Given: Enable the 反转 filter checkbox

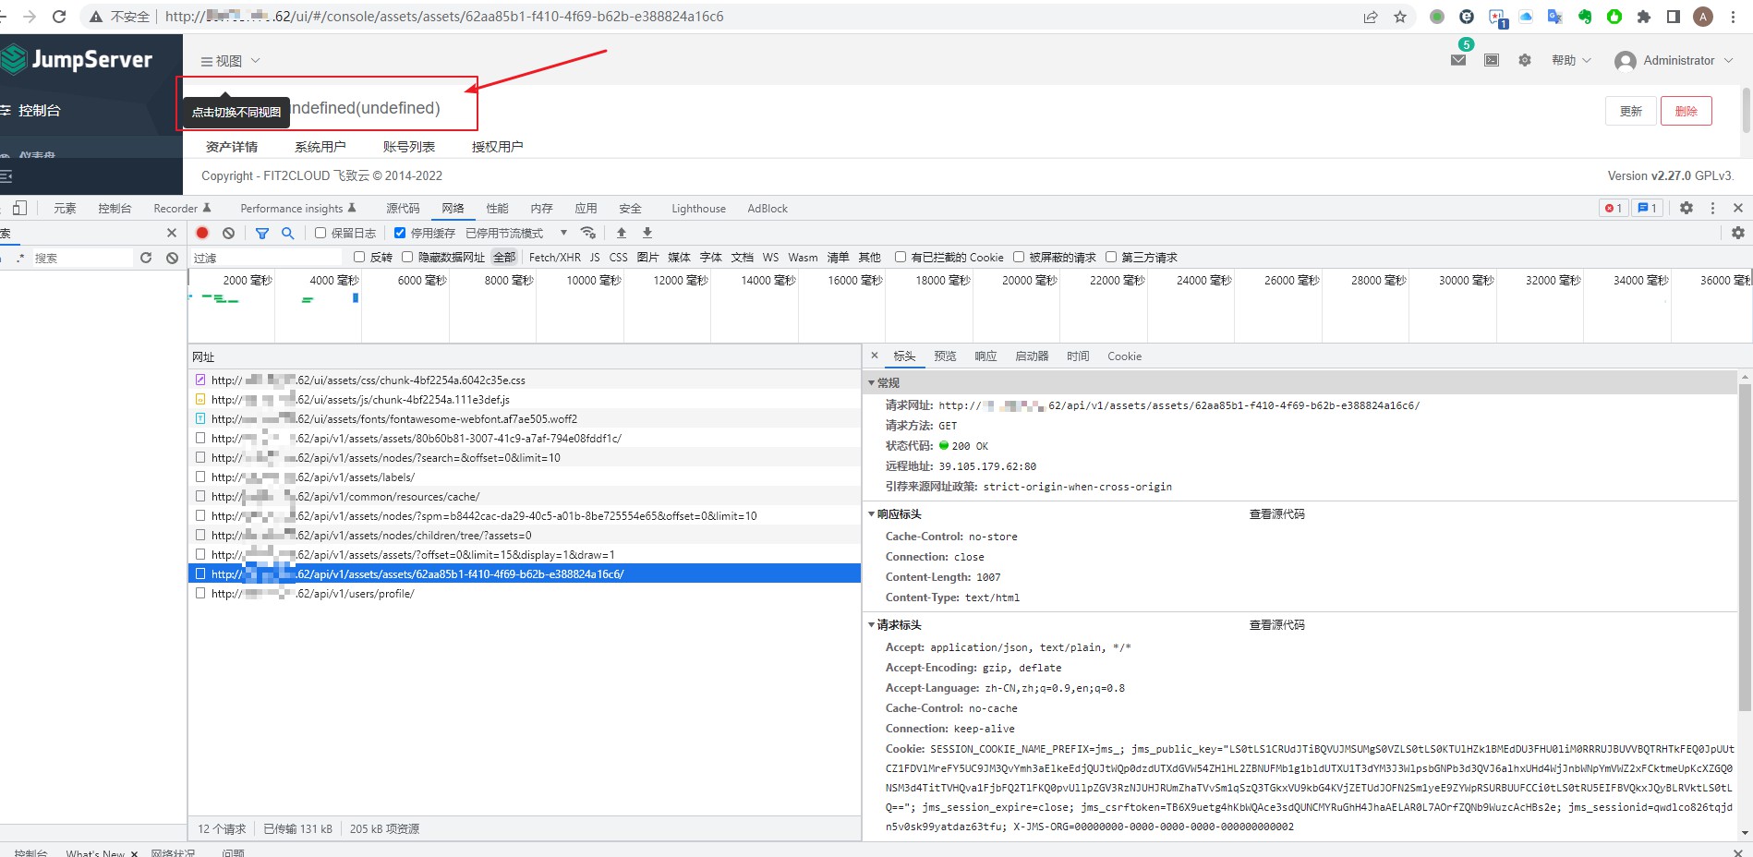Looking at the screenshot, I should [x=359, y=257].
